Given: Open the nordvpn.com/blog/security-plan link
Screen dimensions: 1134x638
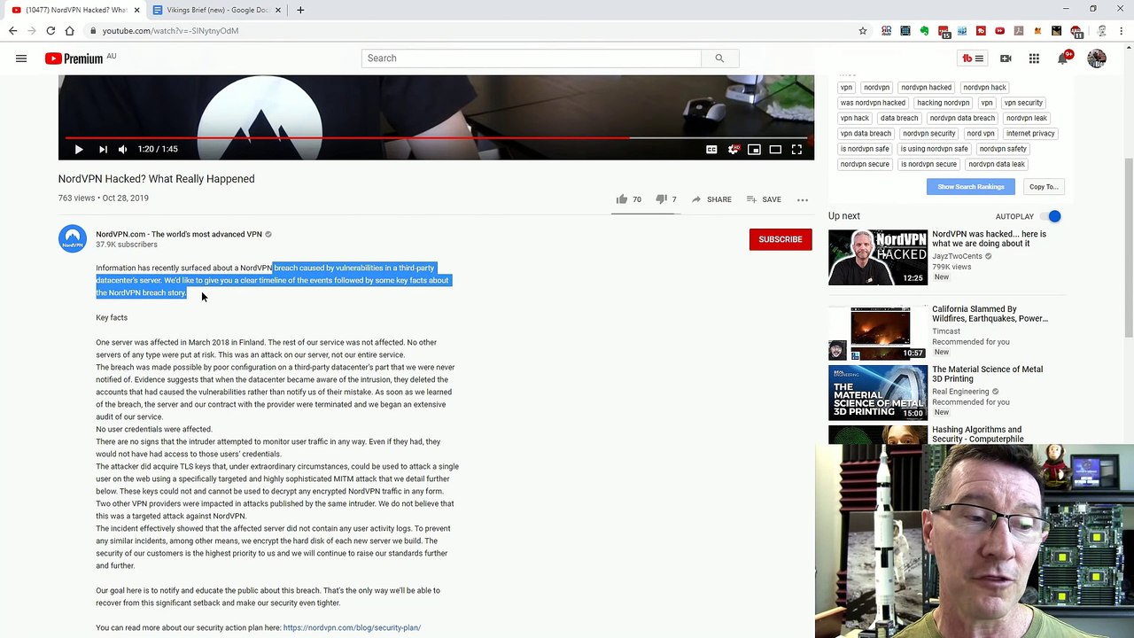Looking at the screenshot, I should tap(352, 627).
